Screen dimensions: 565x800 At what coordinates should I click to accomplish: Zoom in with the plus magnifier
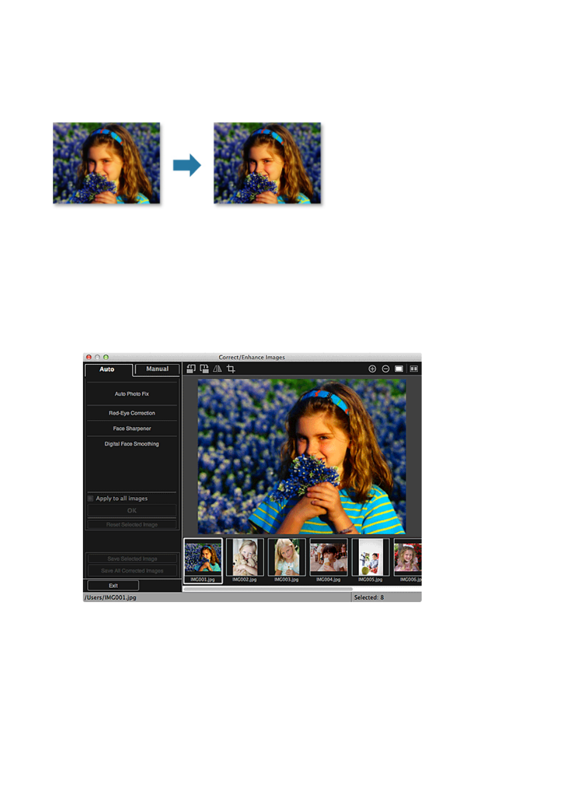click(373, 369)
